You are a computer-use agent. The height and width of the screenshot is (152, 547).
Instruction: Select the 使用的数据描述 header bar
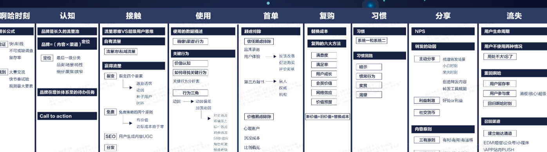click(203, 31)
